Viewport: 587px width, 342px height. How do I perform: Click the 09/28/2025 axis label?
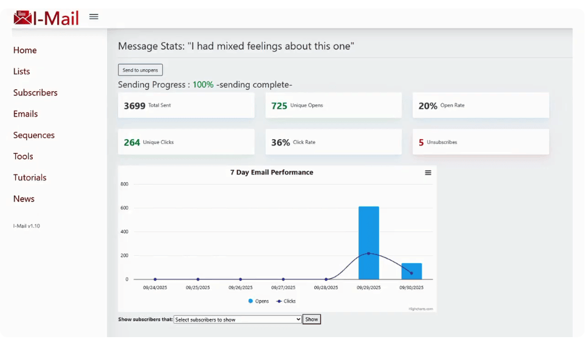tap(326, 288)
